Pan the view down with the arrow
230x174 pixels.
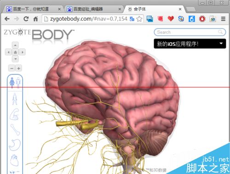point(15,59)
